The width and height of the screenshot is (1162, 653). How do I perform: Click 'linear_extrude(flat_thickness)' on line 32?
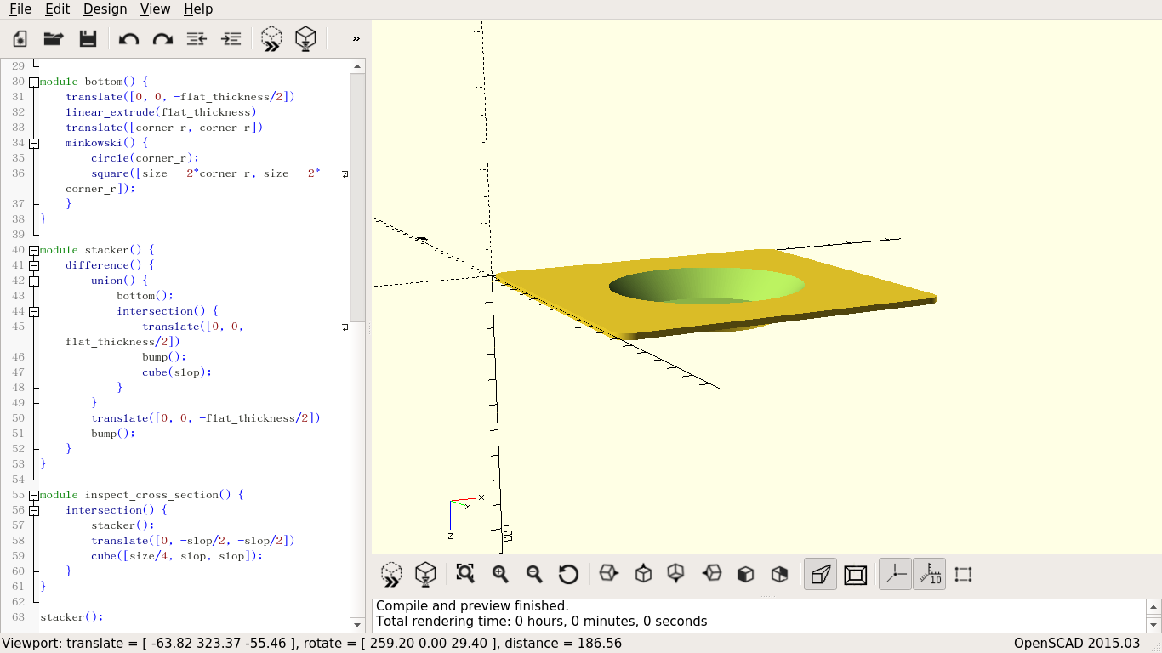[161, 112]
